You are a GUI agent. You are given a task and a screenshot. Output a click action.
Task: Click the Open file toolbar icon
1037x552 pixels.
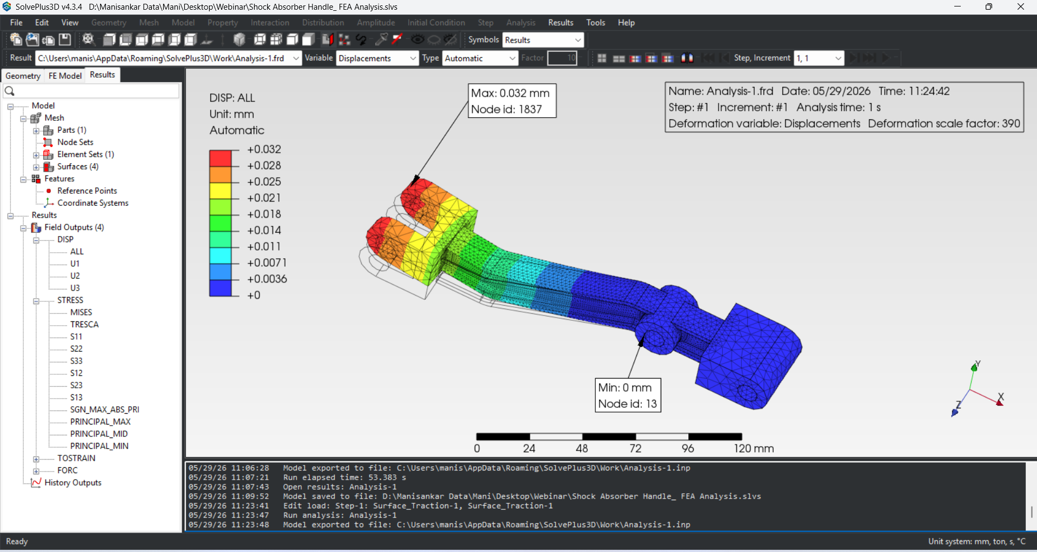(x=32, y=39)
